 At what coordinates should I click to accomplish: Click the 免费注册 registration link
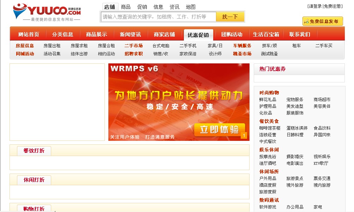pos(333,6)
